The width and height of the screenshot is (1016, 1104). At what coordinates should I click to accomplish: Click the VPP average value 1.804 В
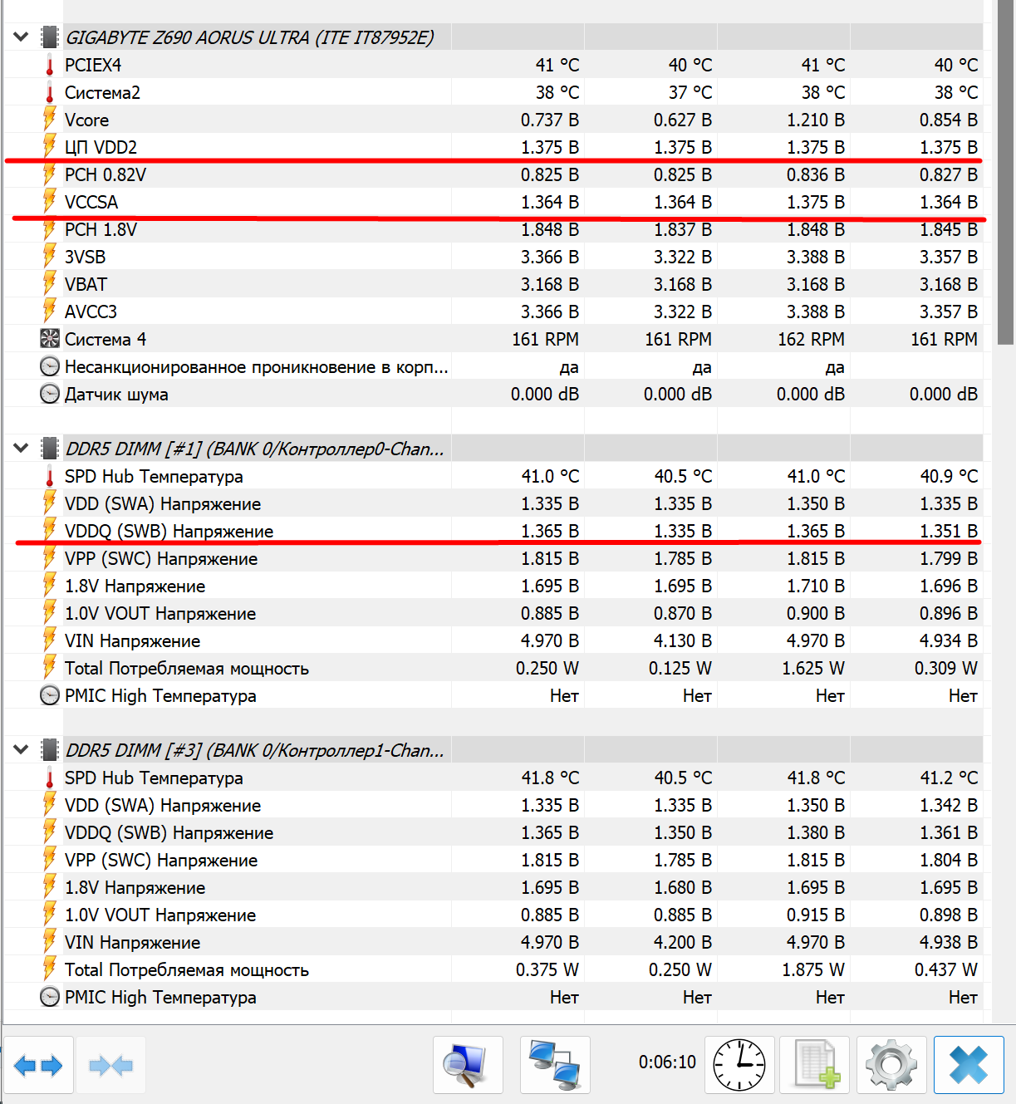[949, 860]
